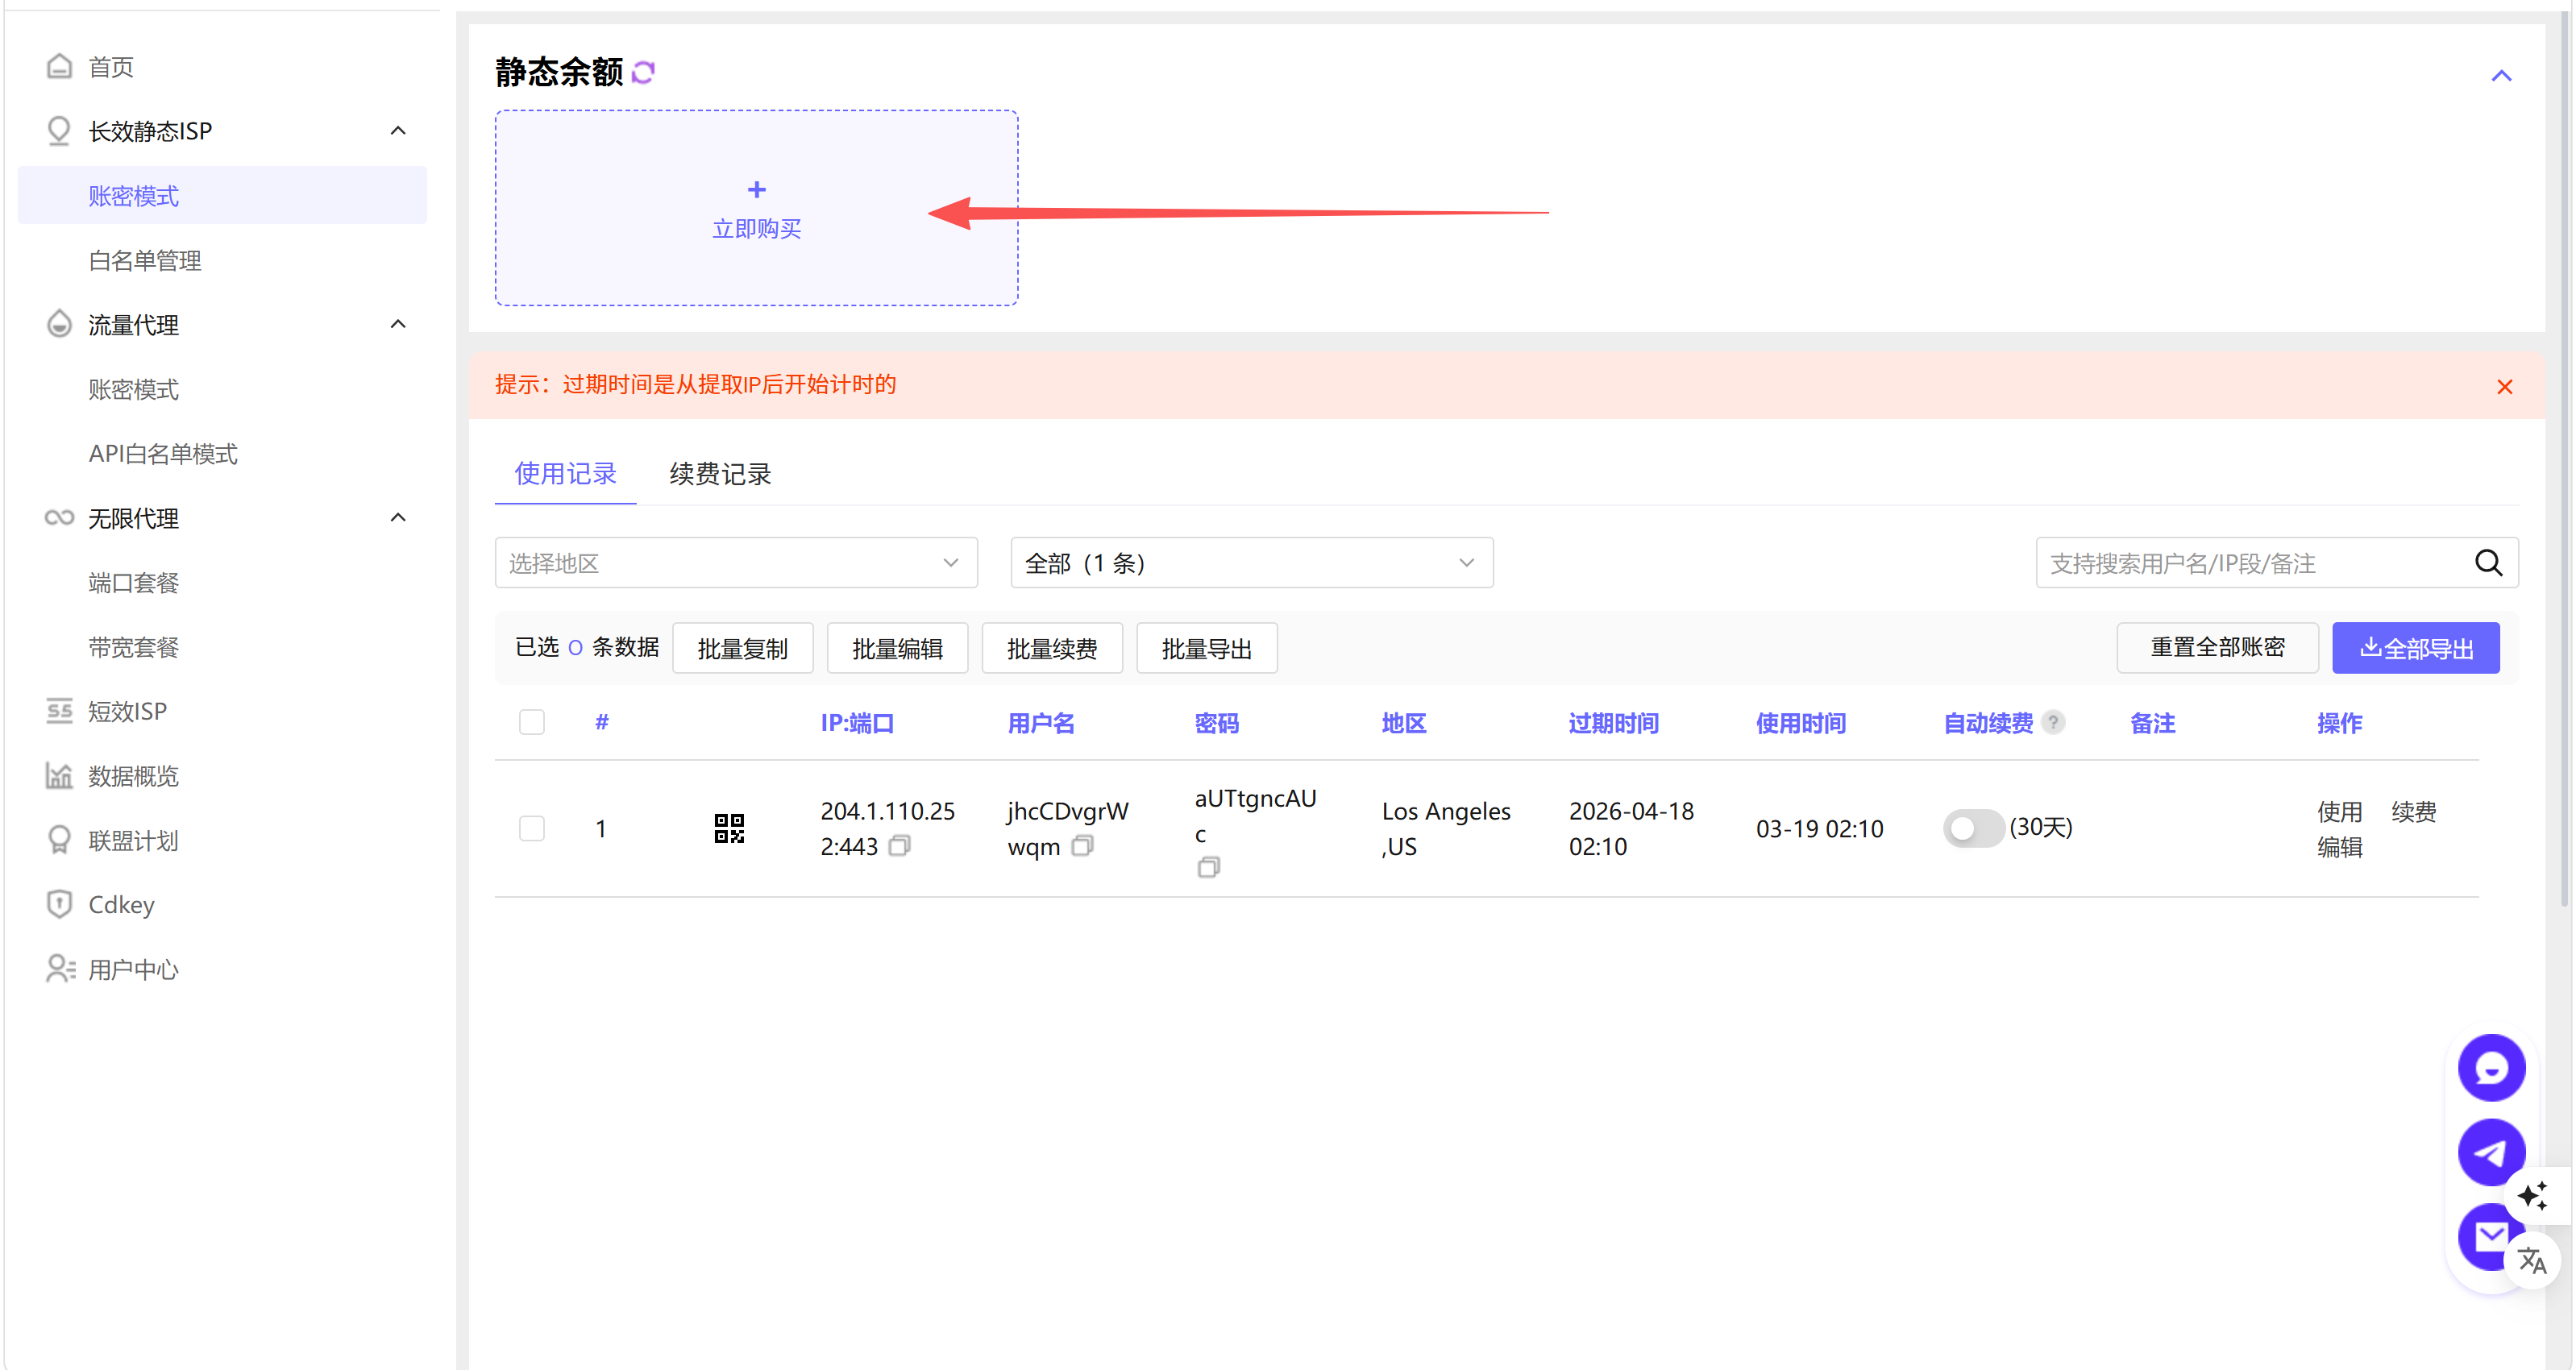Select the checkbox for row 1

[532, 828]
